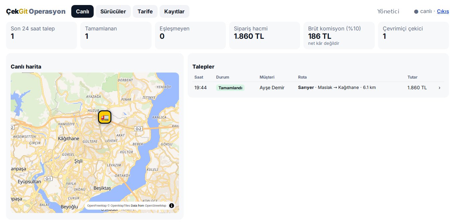Screen dimensions: 455x224
Task: Click the Müşteri column header
Action: 267,77
